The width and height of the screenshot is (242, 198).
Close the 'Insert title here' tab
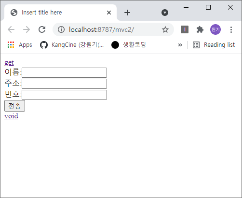pos(109,13)
